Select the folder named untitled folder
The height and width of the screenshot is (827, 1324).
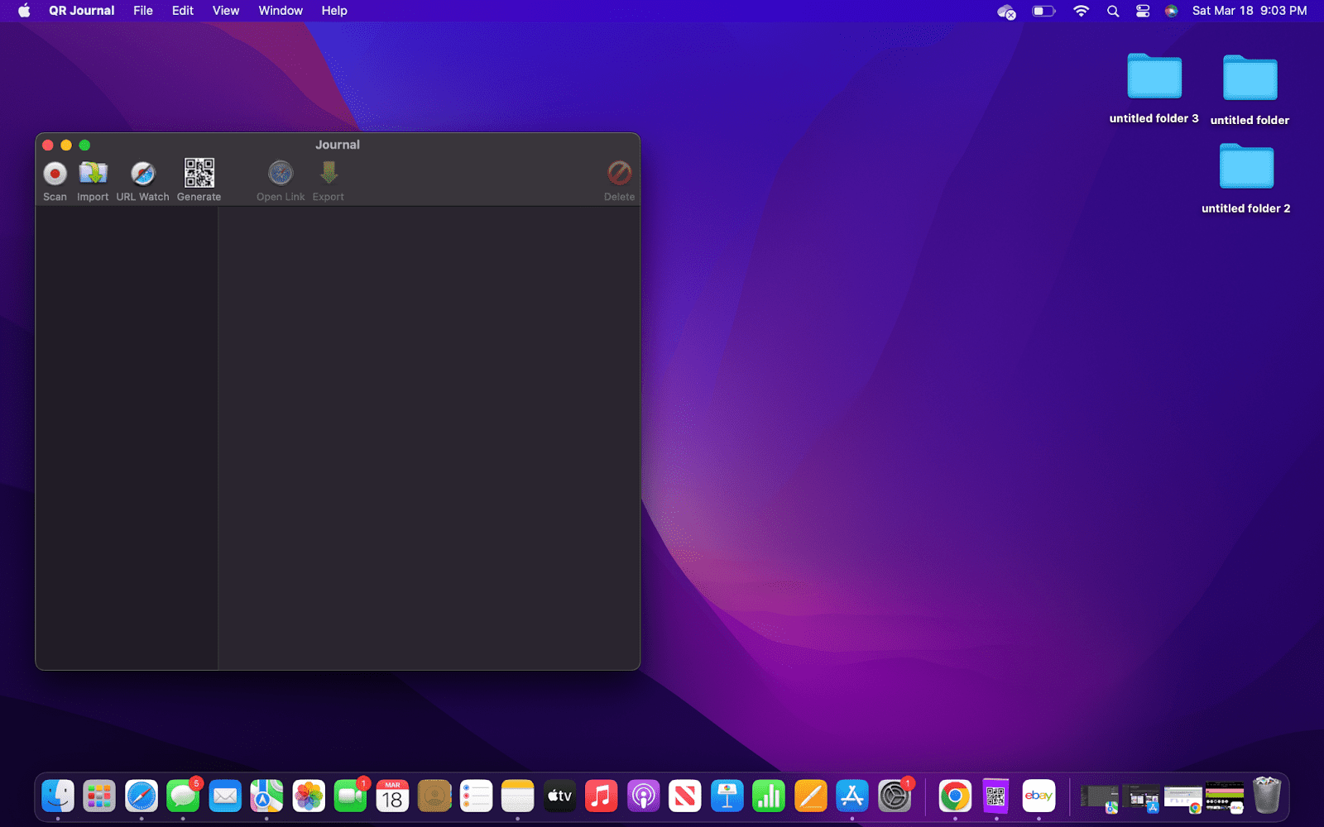[1250, 89]
